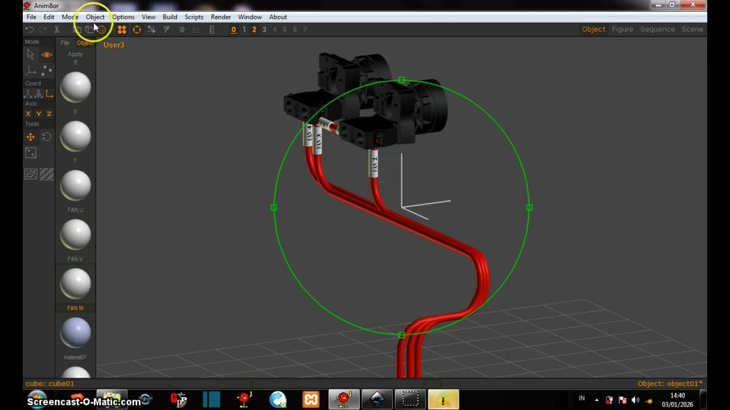This screenshot has height=410, width=730.
Task: Switch material panel to File tab
Action: click(x=65, y=43)
